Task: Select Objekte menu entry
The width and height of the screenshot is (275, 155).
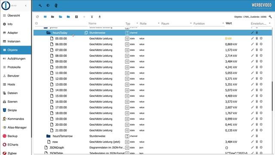Action: coord(16,50)
